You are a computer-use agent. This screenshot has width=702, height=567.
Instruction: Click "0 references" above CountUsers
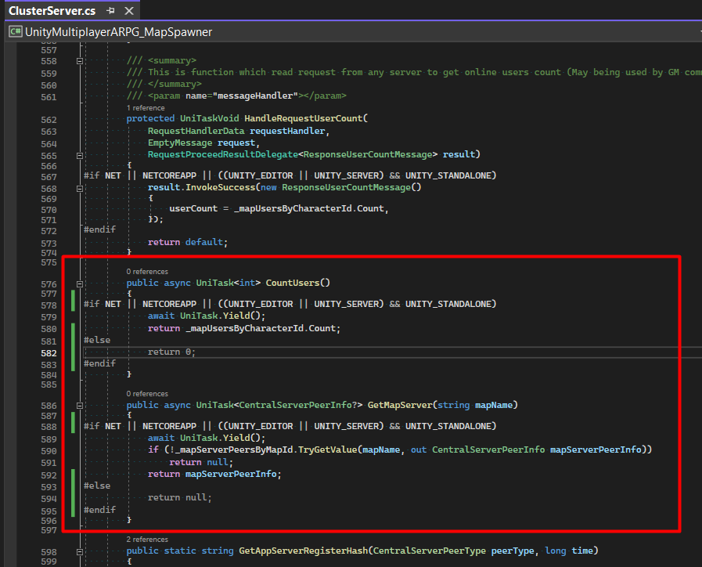point(147,271)
